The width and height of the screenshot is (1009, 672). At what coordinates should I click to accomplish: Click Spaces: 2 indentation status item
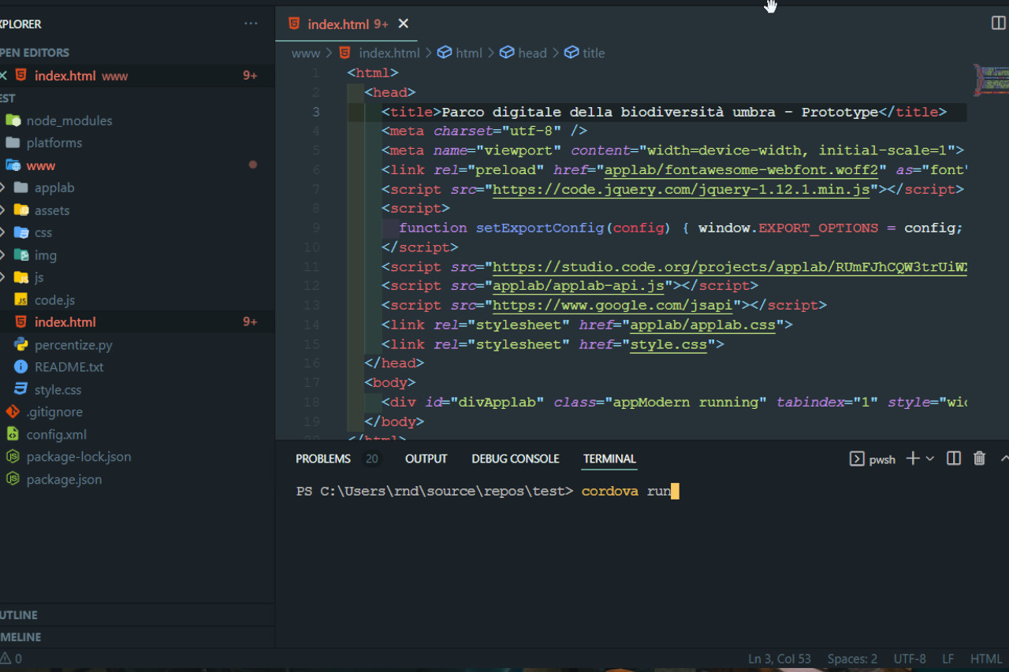pyautogui.click(x=852, y=659)
